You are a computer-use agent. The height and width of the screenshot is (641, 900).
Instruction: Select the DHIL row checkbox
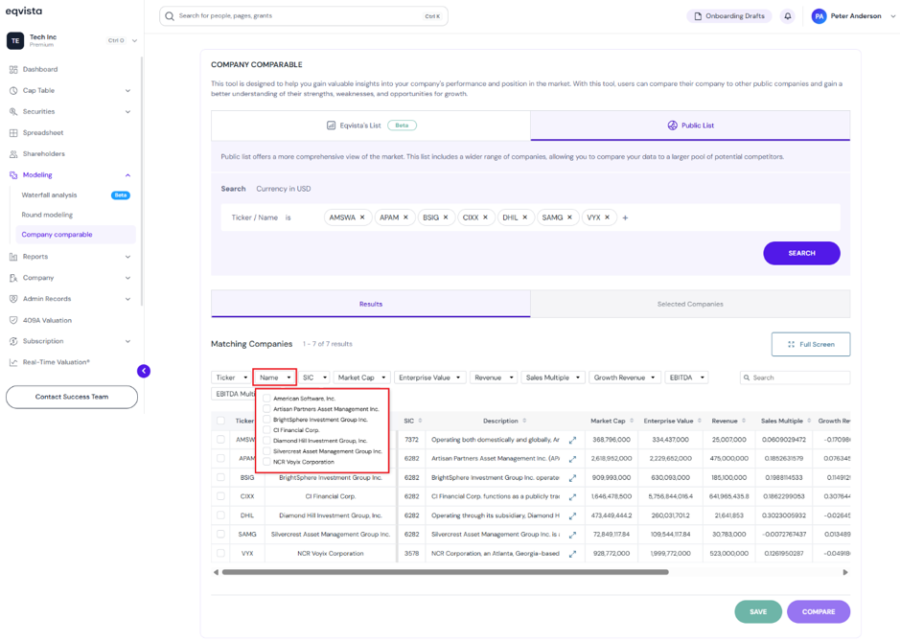[221, 515]
